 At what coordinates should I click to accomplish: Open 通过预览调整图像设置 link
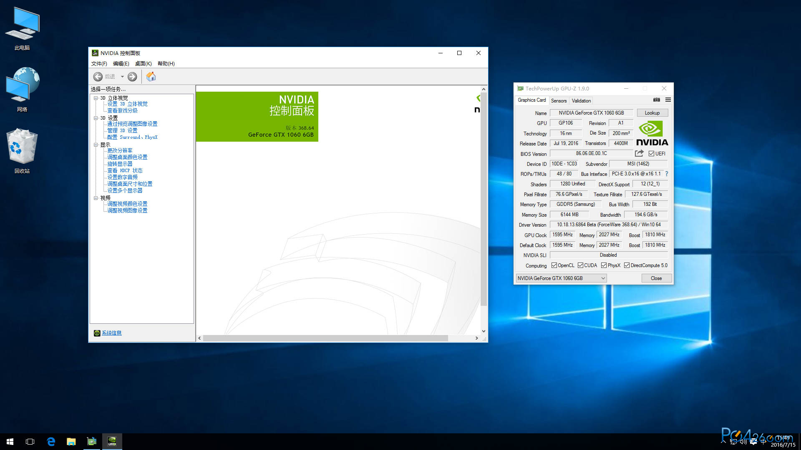click(x=132, y=124)
